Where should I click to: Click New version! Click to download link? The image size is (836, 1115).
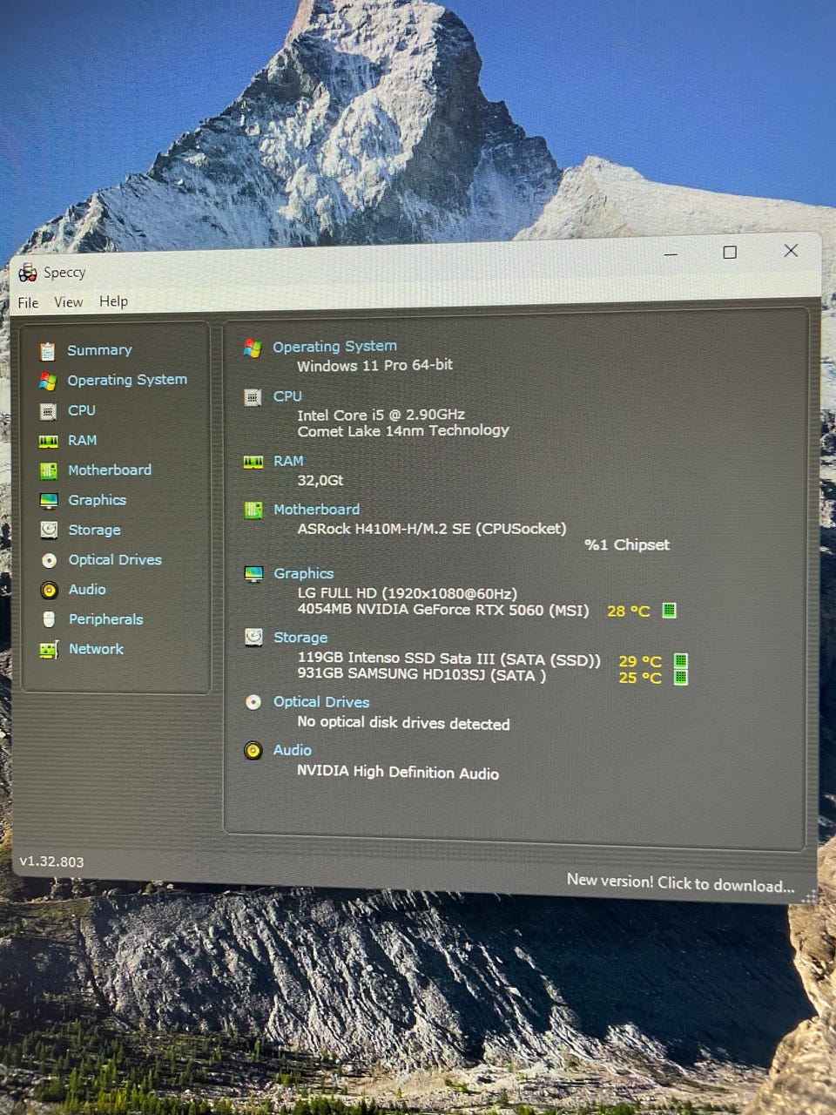pos(681,883)
